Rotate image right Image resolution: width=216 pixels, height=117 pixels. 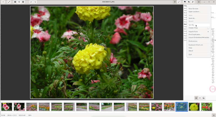pos(35,2)
